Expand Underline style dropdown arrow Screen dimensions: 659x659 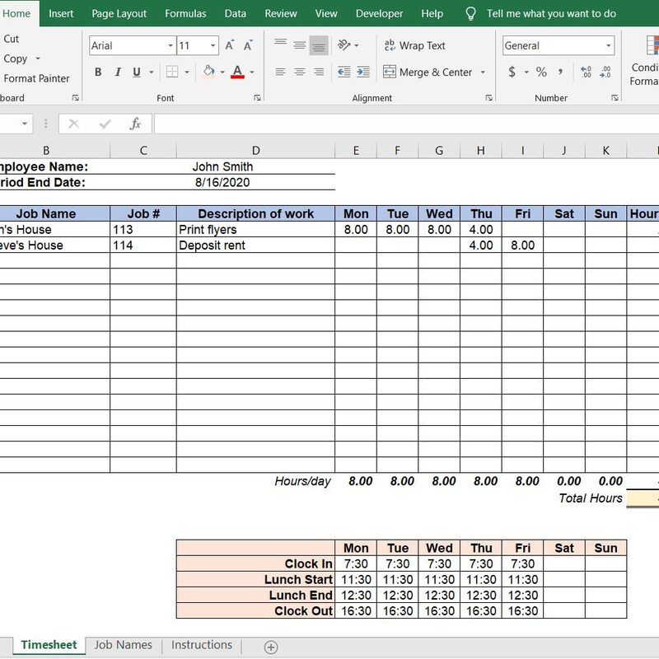(x=152, y=72)
